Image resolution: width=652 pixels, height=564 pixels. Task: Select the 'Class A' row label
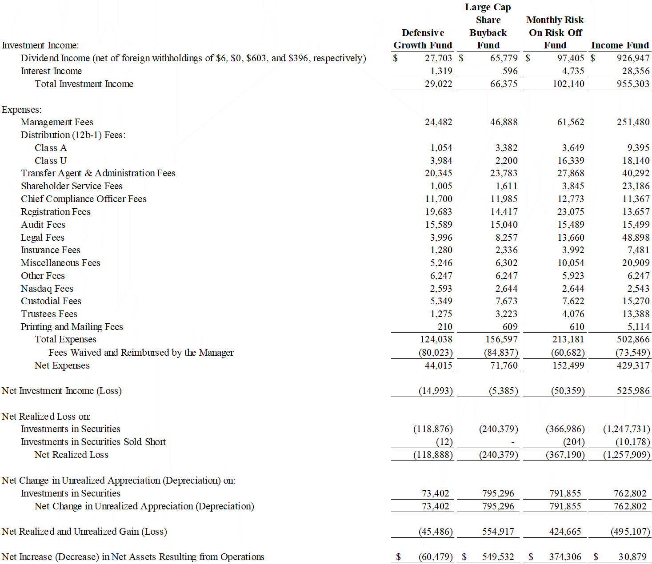coord(51,148)
